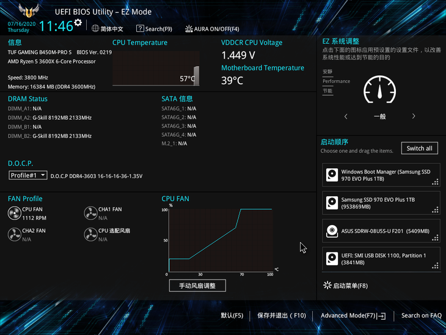
Task: Click the Advanced Mode exit arrow icon
Action: (x=381, y=315)
